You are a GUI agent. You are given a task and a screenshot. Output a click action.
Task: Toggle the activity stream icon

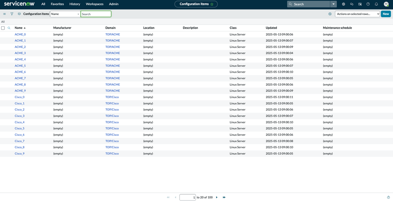pos(19,14)
